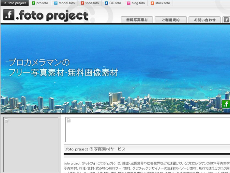Click the '.foto project の写真素材サービス' heading

click(x=95, y=149)
